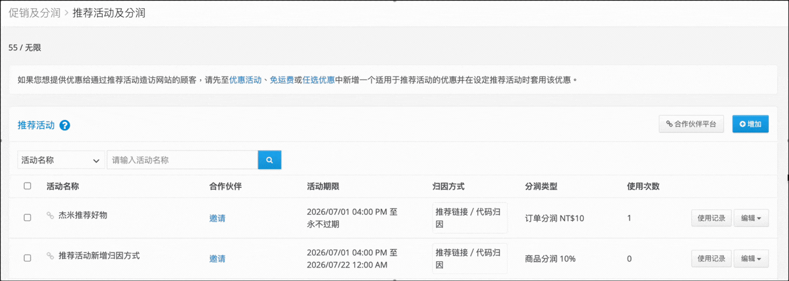Click the 推荐链接 / 代码归因 box for 杰米推荐好物
The image size is (789, 281).
pos(469,217)
